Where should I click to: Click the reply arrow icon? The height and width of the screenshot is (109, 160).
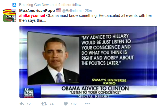point(22,104)
